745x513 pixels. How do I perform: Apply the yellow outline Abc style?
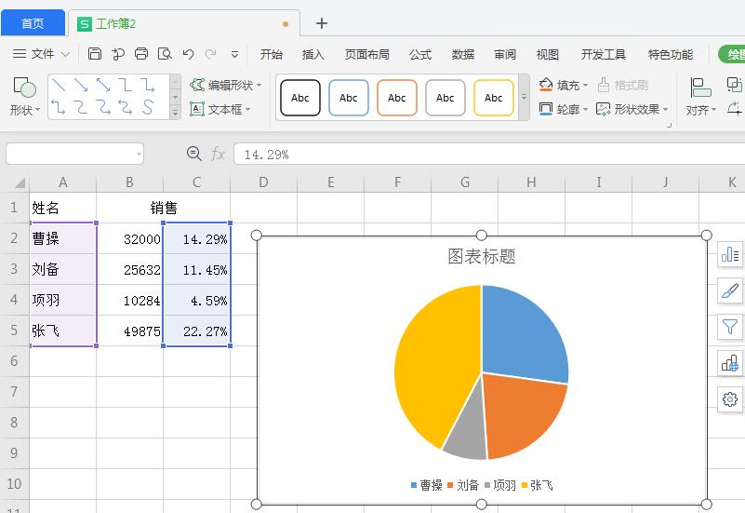[x=494, y=98]
